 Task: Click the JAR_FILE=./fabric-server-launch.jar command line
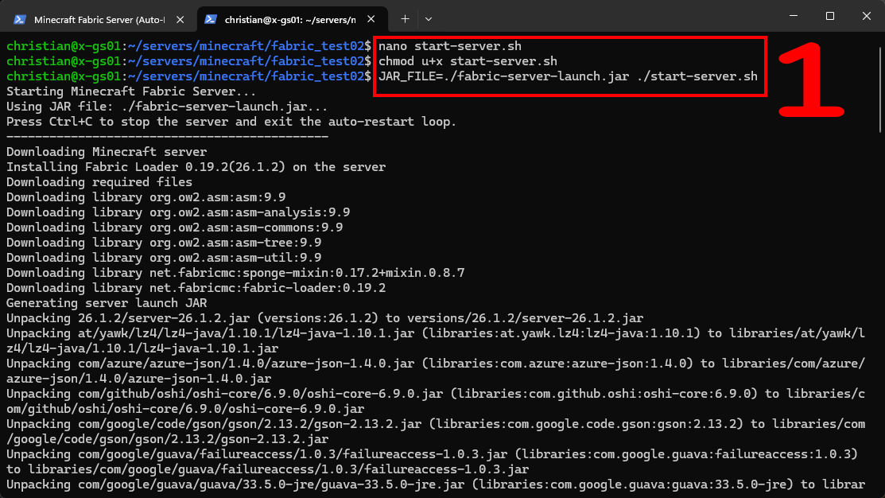(568, 76)
